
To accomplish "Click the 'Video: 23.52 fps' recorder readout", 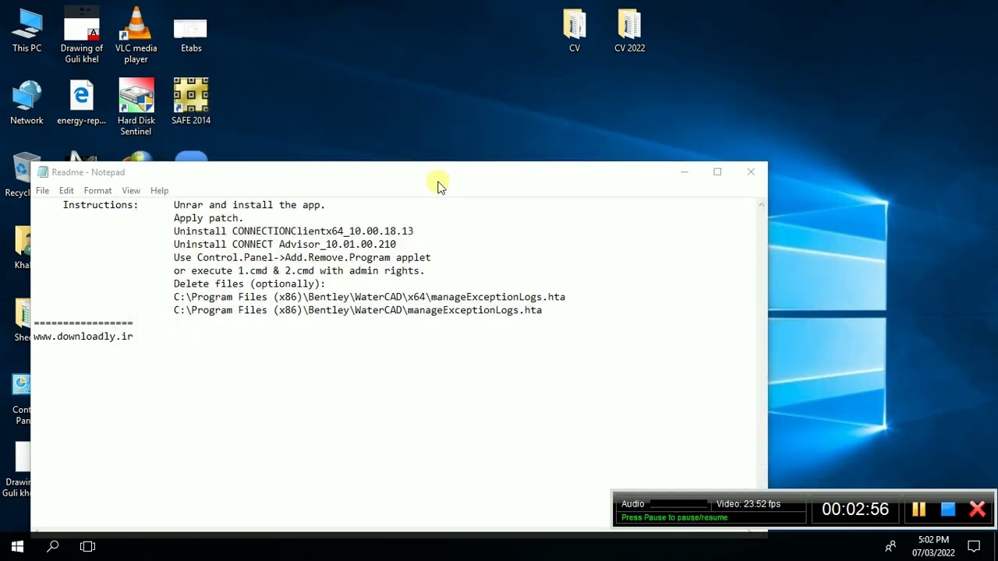I will tap(748, 504).
